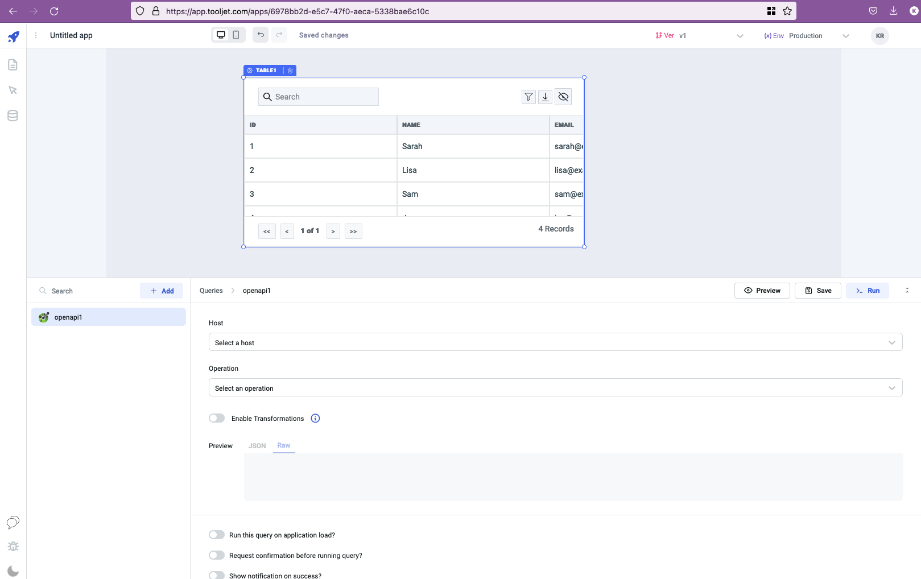The image size is (921, 579).
Task: Open the Debugger in the sidebar
Action: pos(13,546)
